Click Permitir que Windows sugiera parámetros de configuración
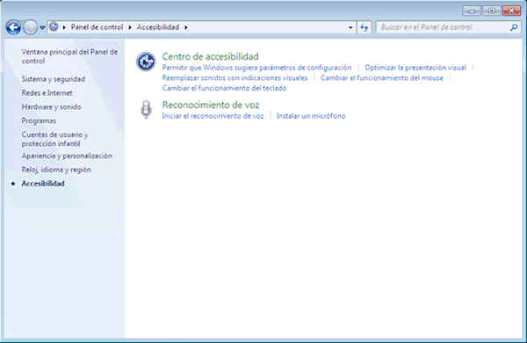Image resolution: width=527 pixels, height=343 pixels. (256, 68)
